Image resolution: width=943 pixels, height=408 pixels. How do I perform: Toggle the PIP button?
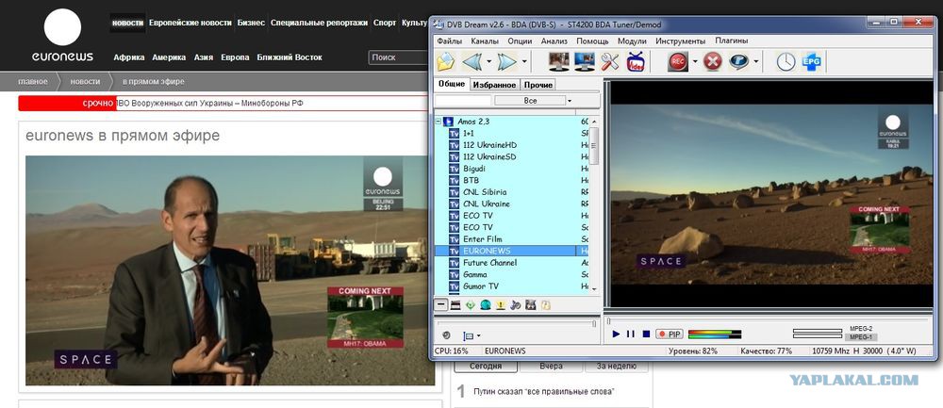point(670,335)
